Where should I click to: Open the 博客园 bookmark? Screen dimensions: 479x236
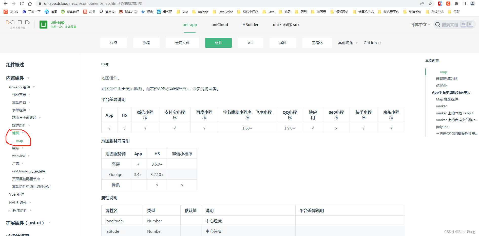(107, 12)
